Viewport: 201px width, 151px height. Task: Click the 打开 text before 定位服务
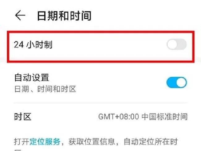point(22,142)
